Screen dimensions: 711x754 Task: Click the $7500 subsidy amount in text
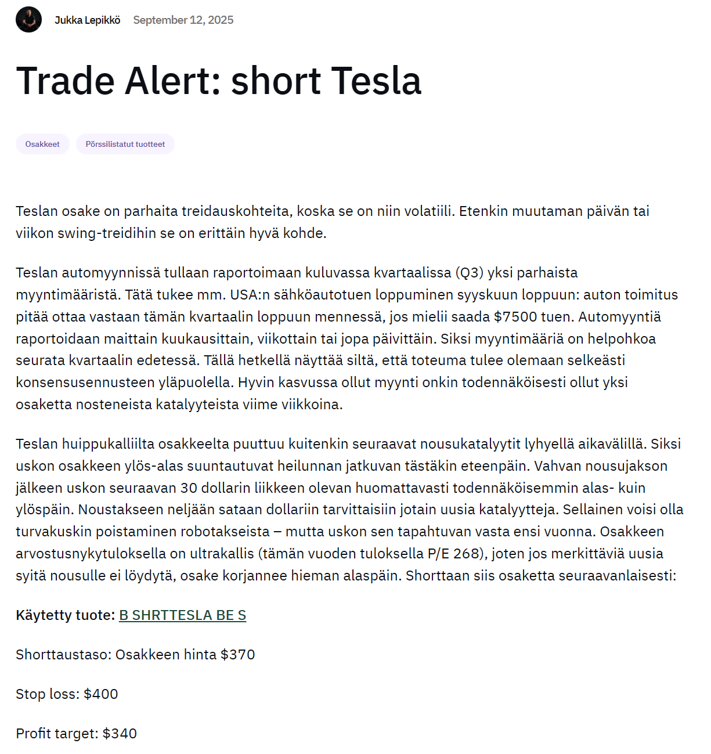(515, 317)
